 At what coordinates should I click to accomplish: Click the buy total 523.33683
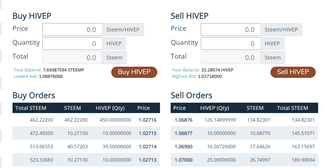tap(41, 160)
